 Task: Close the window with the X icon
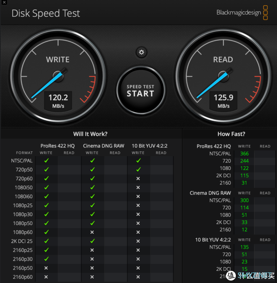click(x=4, y=2)
